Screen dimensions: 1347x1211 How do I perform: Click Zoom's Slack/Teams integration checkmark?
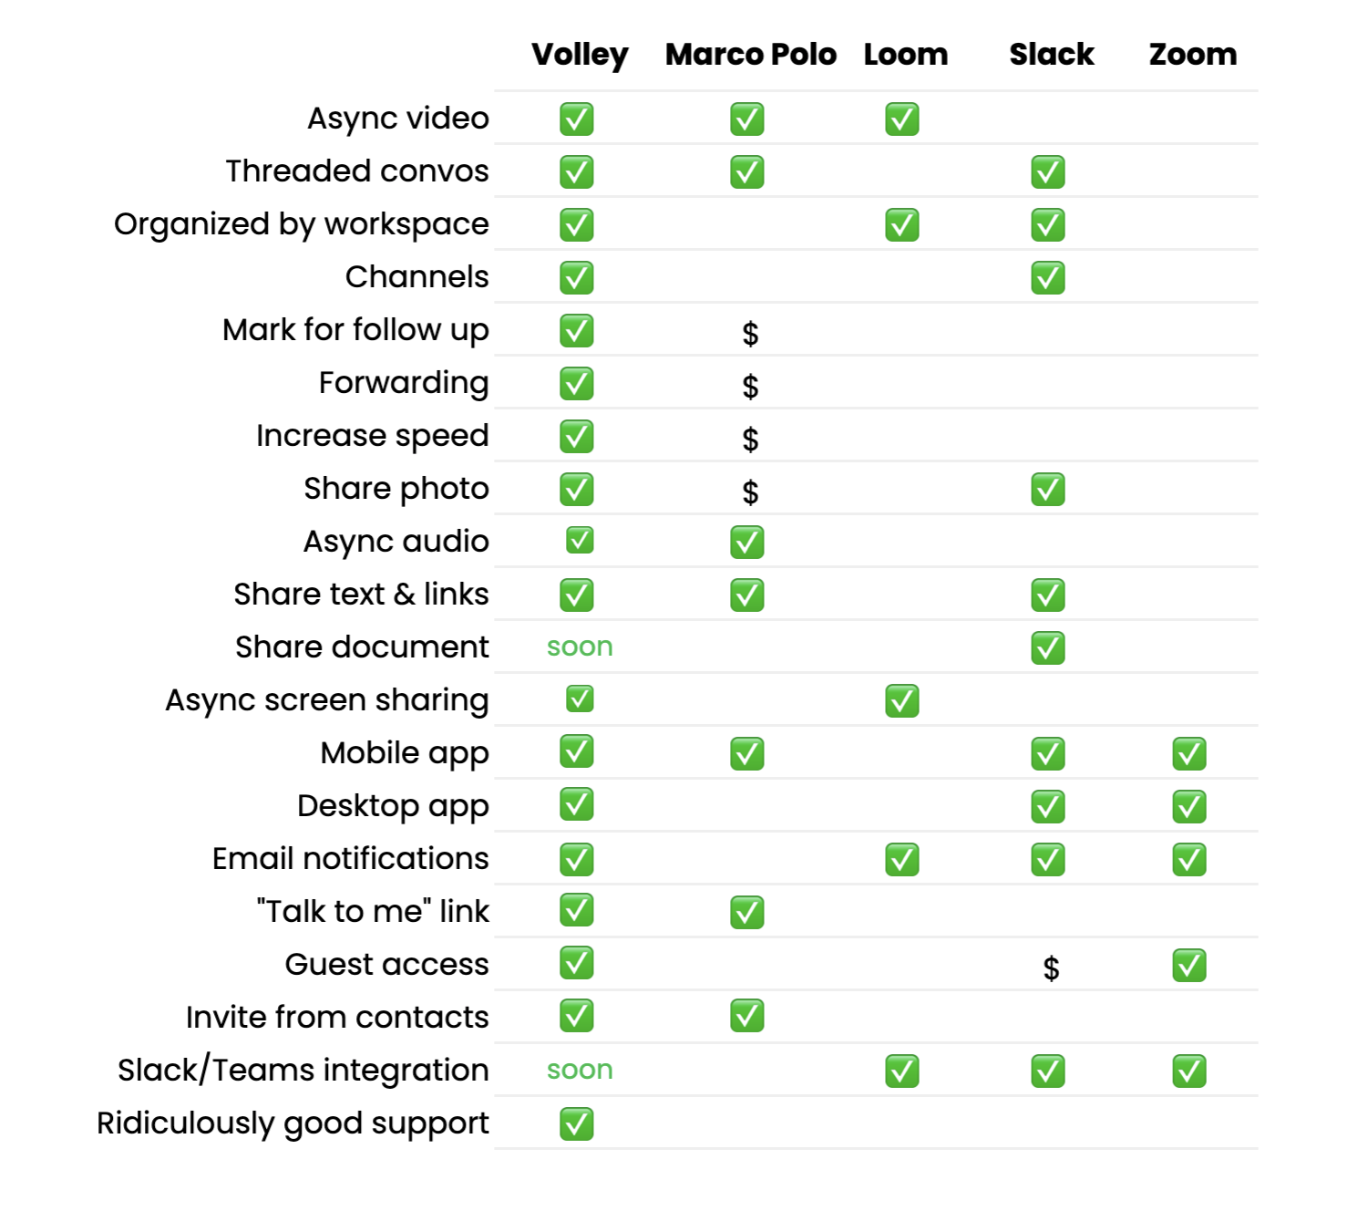[1189, 1071]
